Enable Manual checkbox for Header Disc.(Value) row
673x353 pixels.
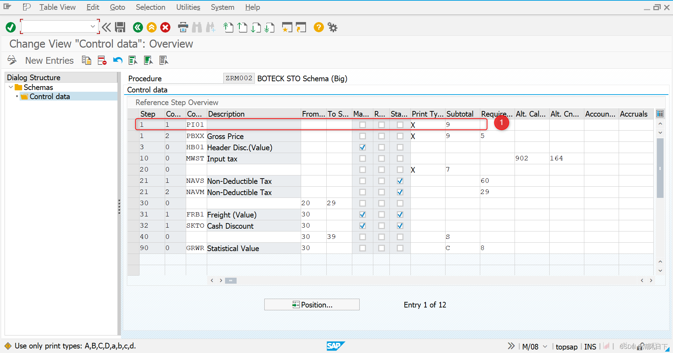click(362, 147)
